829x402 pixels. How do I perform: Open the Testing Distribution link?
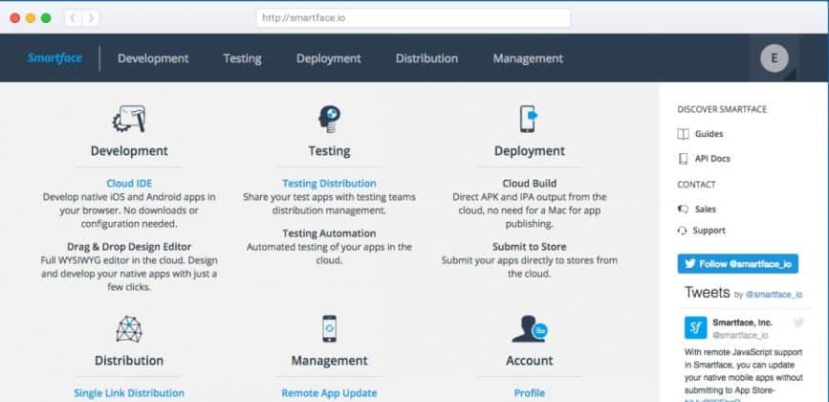coord(329,183)
